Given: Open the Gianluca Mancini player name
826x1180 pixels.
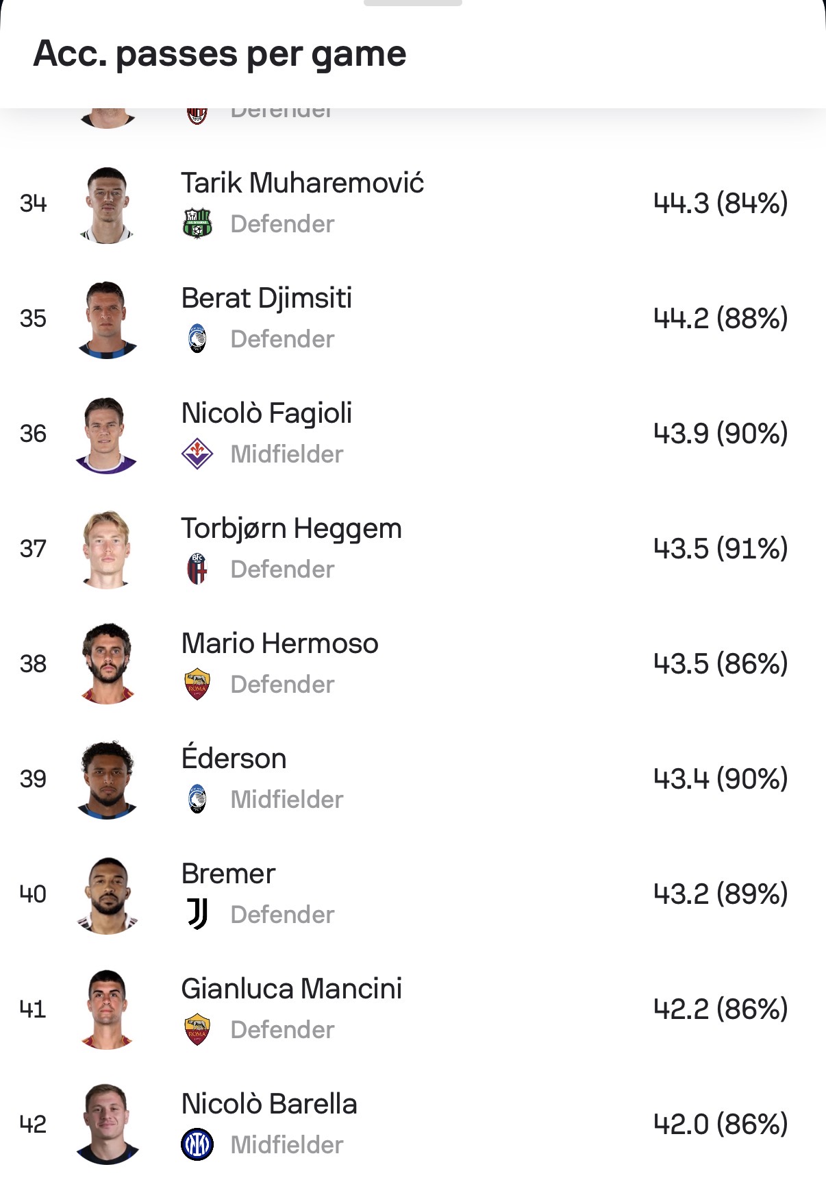Looking at the screenshot, I should (292, 989).
